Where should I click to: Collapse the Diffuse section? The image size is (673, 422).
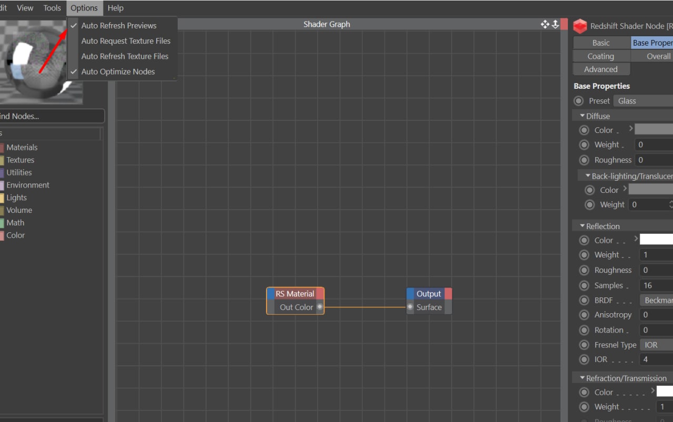point(582,116)
